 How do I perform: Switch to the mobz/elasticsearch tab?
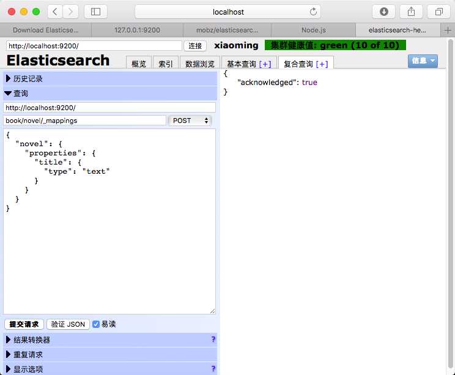[x=227, y=30]
